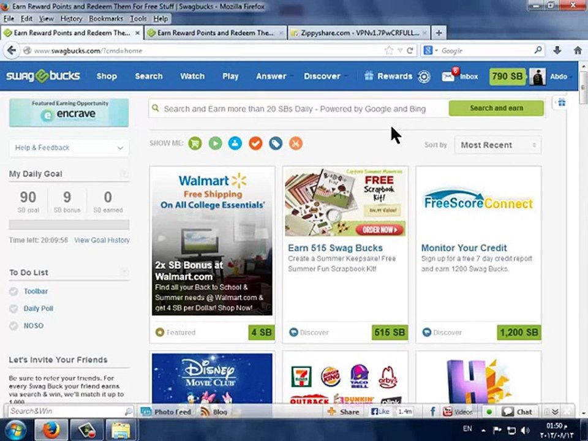Toggle the NOSO to-do check circle

pos(13,326)
